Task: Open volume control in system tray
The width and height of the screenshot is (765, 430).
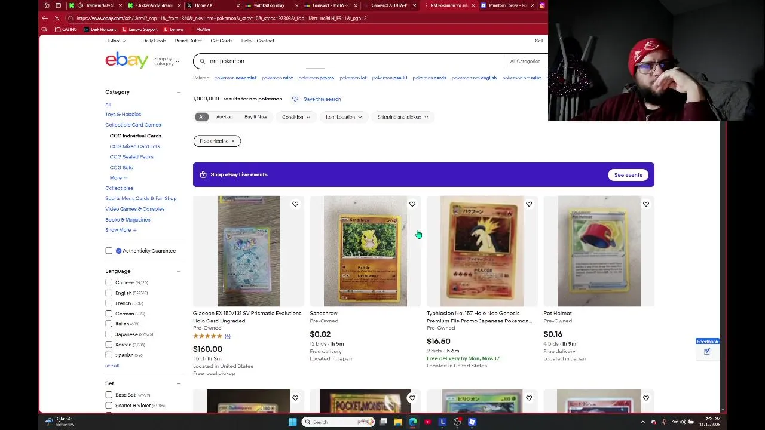Action: pyautogui.click(x=683, y=422)
